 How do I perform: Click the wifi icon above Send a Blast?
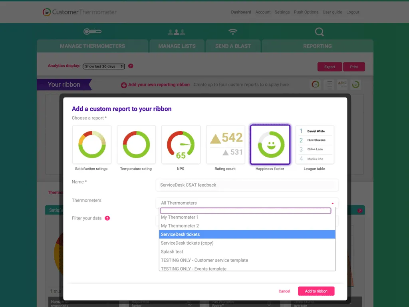(x=233, y=32)
